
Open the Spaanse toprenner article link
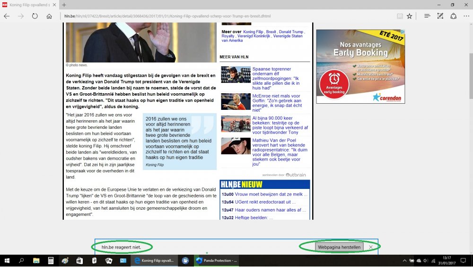(x=276, y=78)
